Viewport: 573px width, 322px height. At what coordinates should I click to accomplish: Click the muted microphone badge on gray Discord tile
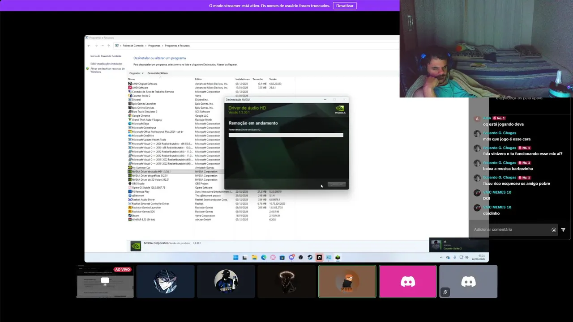point(445,292)
